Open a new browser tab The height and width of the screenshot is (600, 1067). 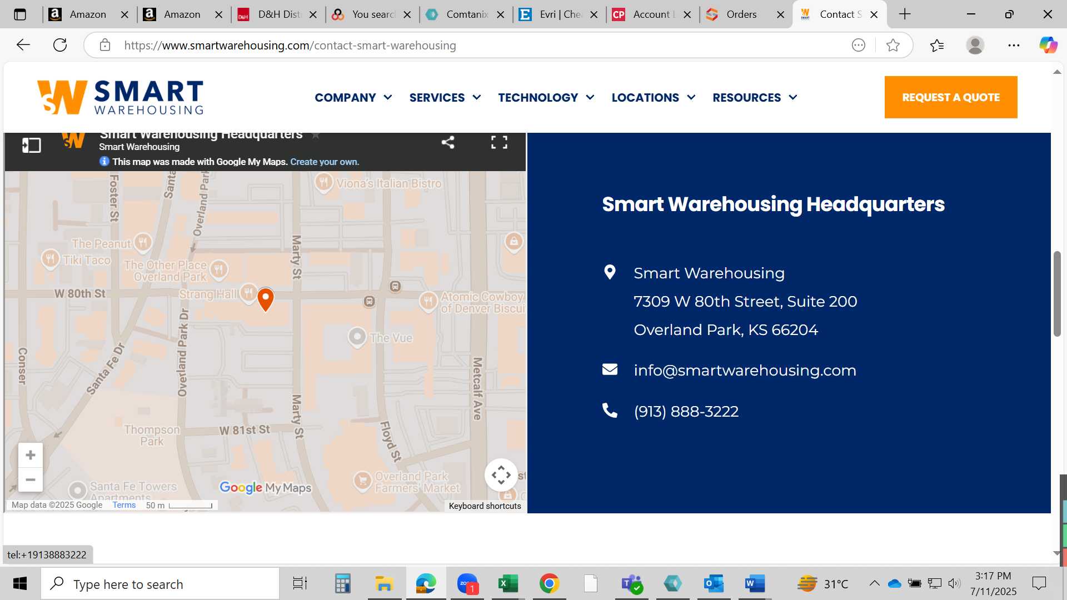(905, 14)
